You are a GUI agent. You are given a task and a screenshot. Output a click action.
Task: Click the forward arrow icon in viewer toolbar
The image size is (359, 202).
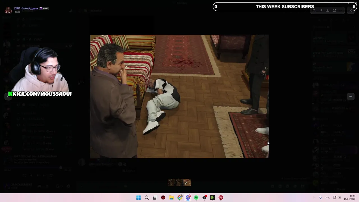[321, 11]
